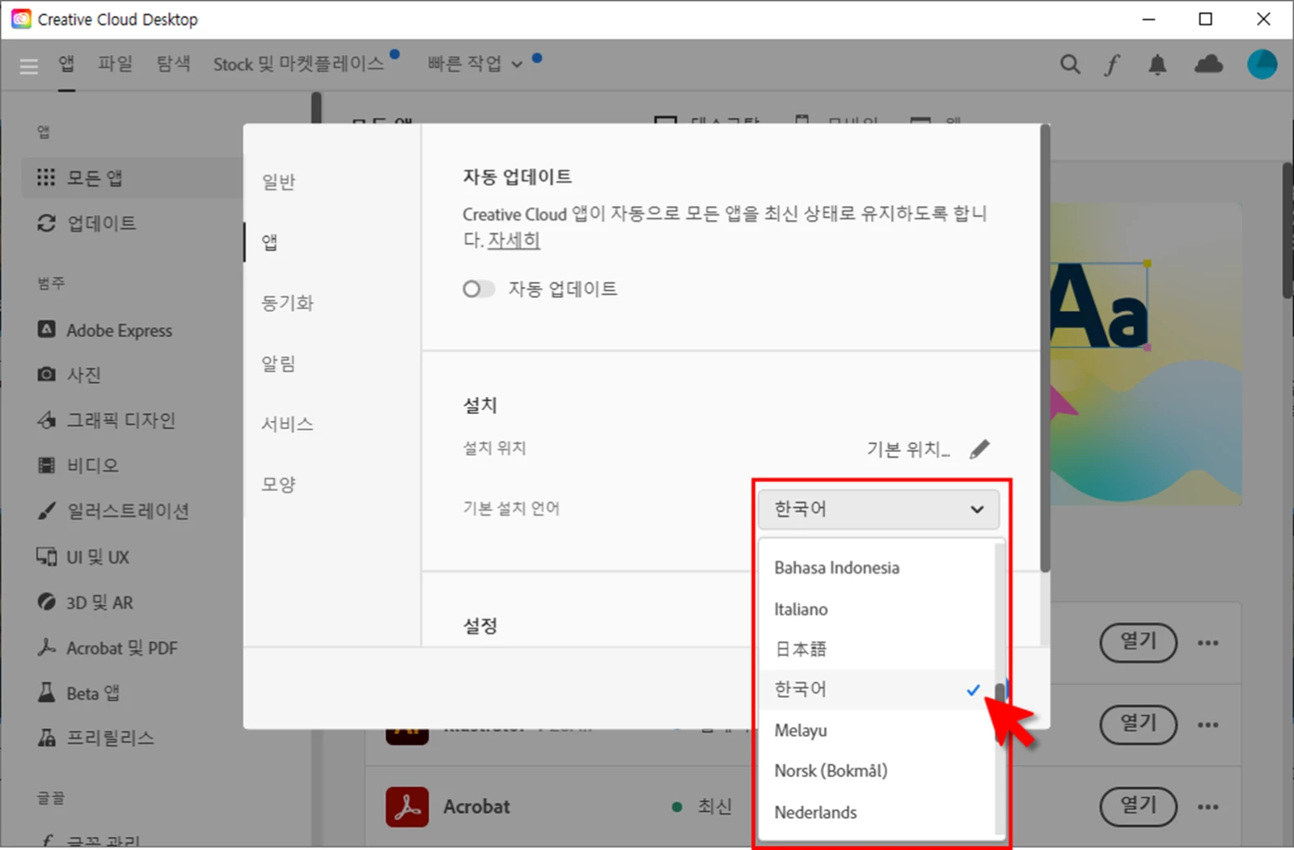The width and height of the screenshot is (1294, 850).
Task: Click the language list scrollbar thumb
Action: pyautogui.click(x=1001, y=694)
